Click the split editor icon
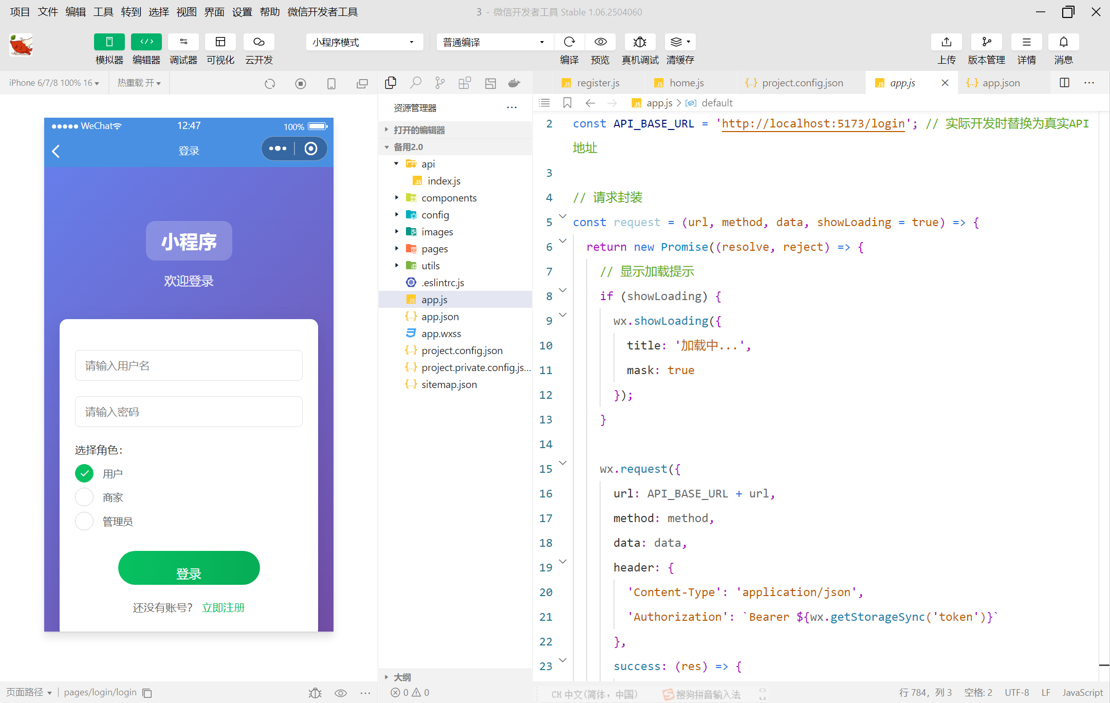Viewport: 1110px width, 703px height. [x=1064, y=83]
